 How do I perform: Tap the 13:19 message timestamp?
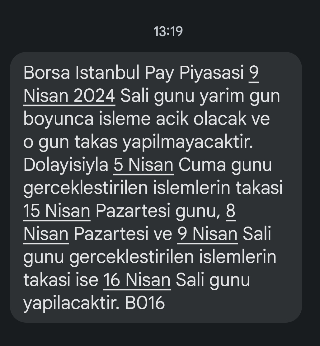pos(168,31)
